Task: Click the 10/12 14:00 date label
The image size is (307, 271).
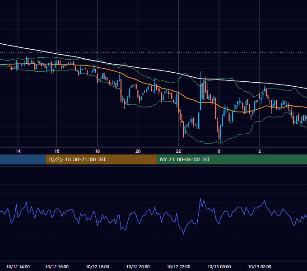Action: pyautogui.click(x=18, y=266)
